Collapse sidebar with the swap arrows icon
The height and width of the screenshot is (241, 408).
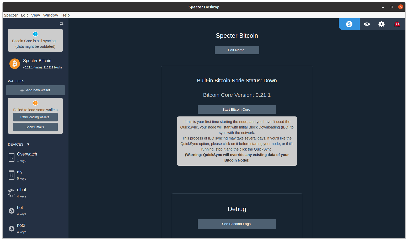[62, 24]
